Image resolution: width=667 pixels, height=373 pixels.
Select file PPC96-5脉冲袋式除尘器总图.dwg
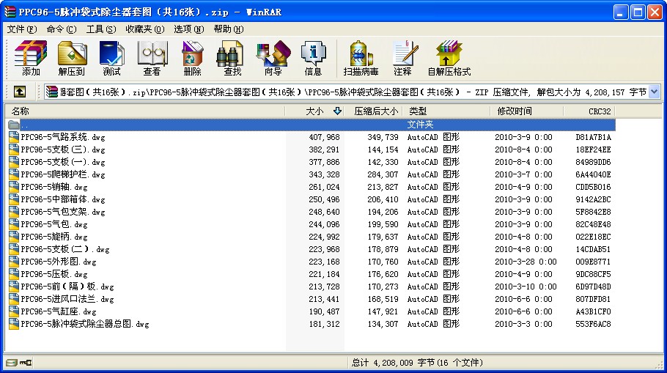point(85,324)
